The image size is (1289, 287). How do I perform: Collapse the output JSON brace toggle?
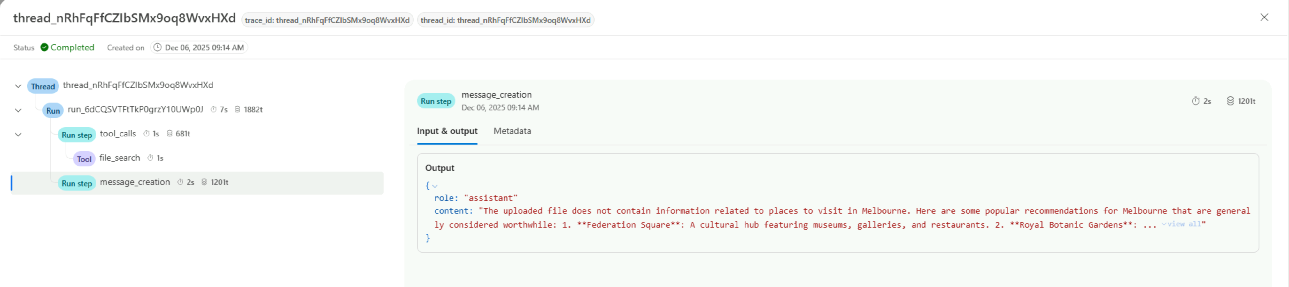click(x=435, y=186)
